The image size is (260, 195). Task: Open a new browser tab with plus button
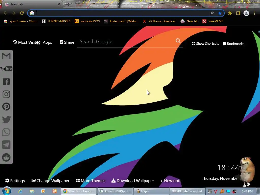click(x=68, y=5)
